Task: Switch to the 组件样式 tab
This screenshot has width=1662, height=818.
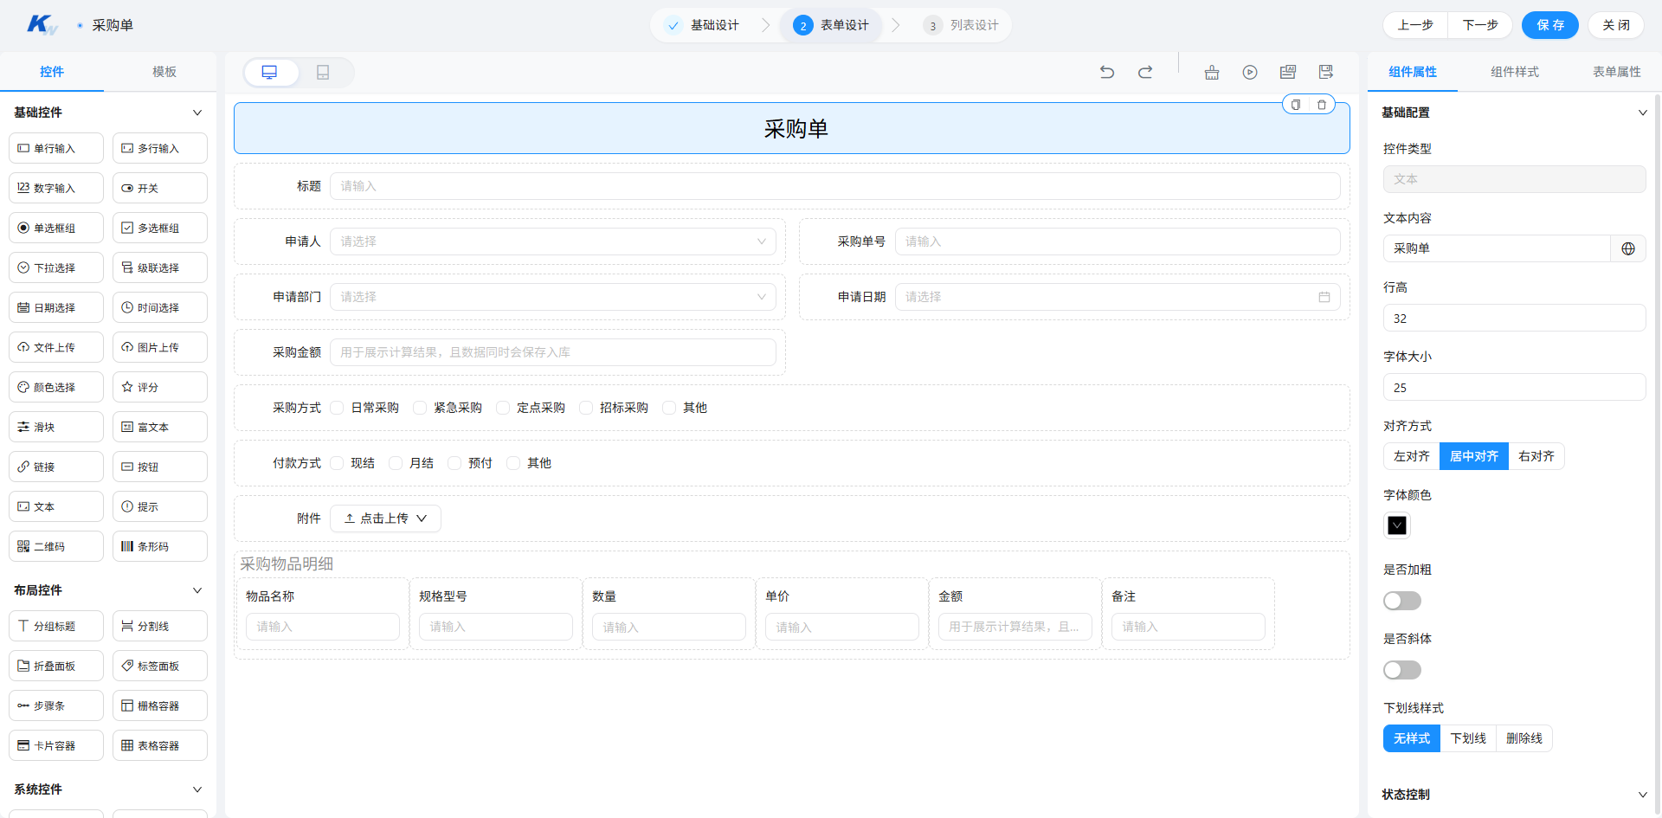Action: pos(1515,72)
